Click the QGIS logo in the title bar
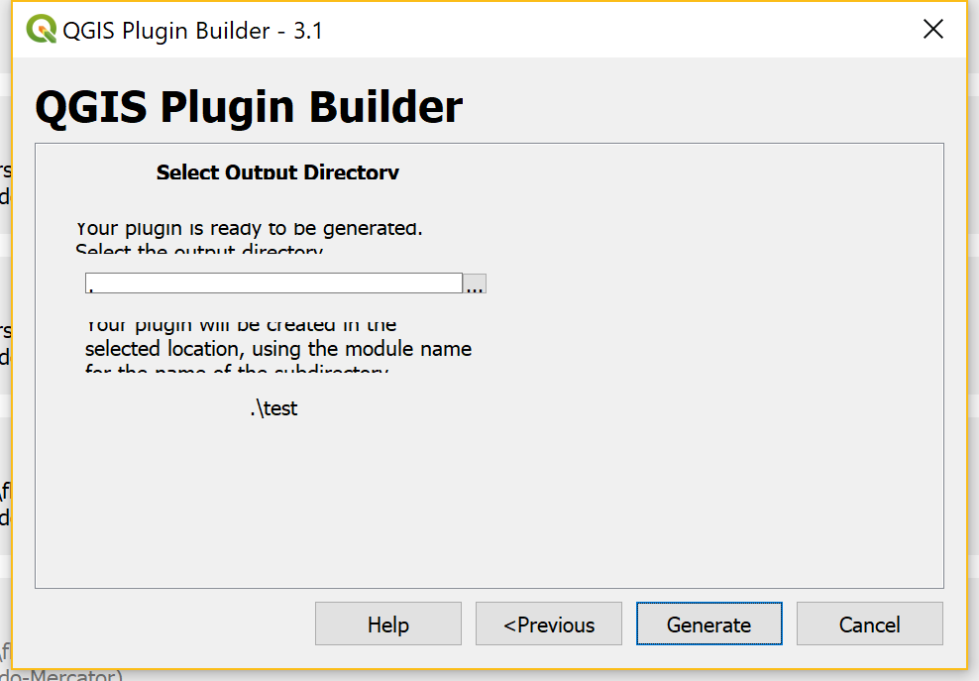 pos(40,29)
